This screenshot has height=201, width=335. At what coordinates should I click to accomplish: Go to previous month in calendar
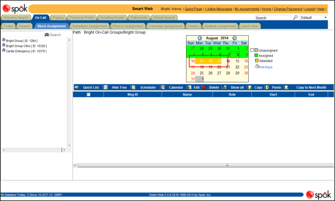click(199, 38)
